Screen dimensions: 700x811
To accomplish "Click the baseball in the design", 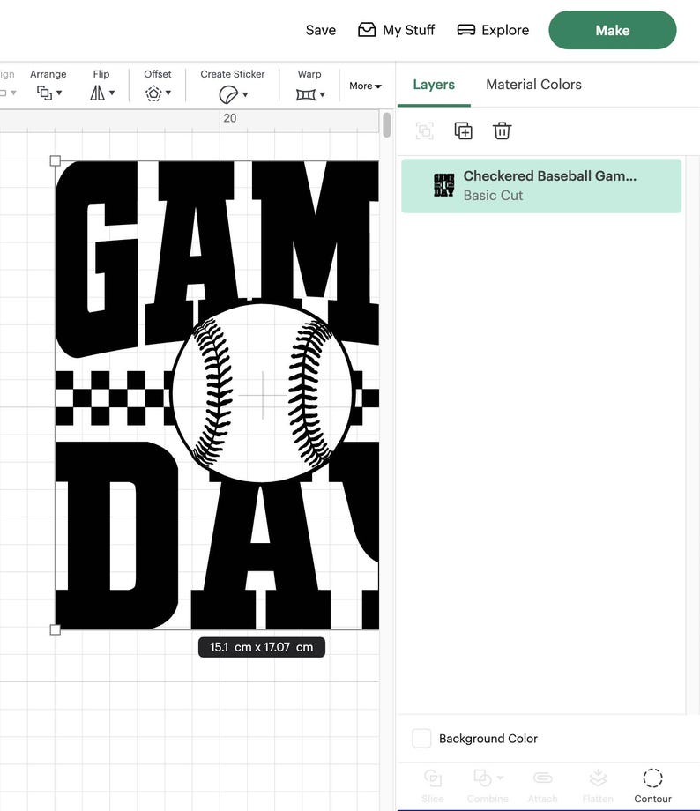I will (x=263, y=393).
